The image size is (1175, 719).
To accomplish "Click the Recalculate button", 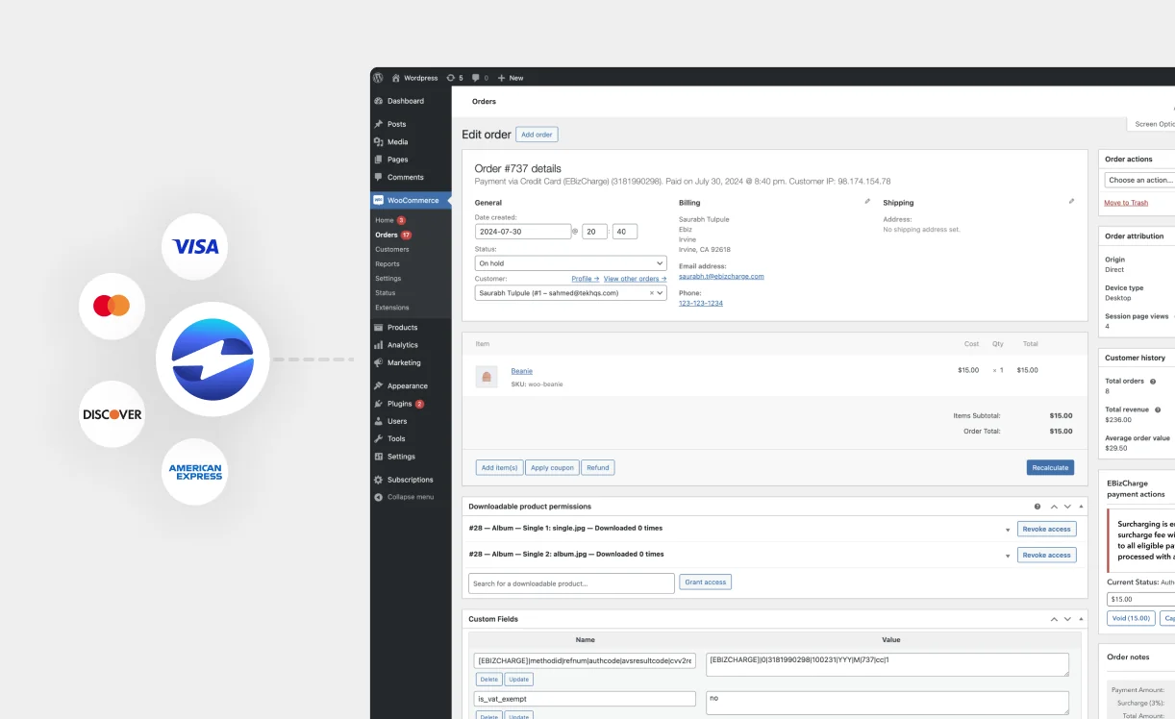I will point(1050,468).
